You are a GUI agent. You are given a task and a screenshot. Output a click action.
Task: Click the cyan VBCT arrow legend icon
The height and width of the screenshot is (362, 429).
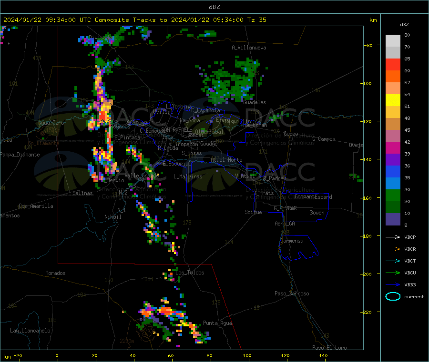pyautogui.click(x=393, y=261)
